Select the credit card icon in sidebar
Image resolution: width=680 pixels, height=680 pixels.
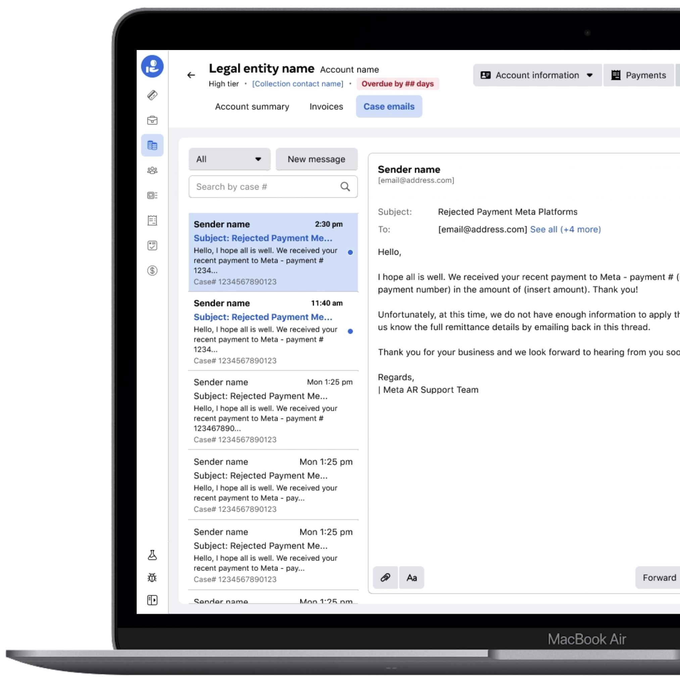coord(152,95)
